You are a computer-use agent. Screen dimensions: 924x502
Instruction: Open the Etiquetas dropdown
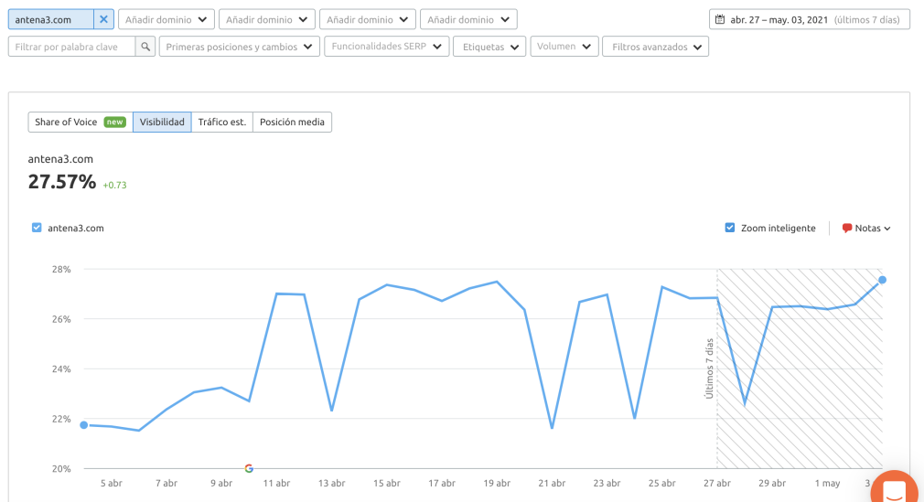pos(489,47)
